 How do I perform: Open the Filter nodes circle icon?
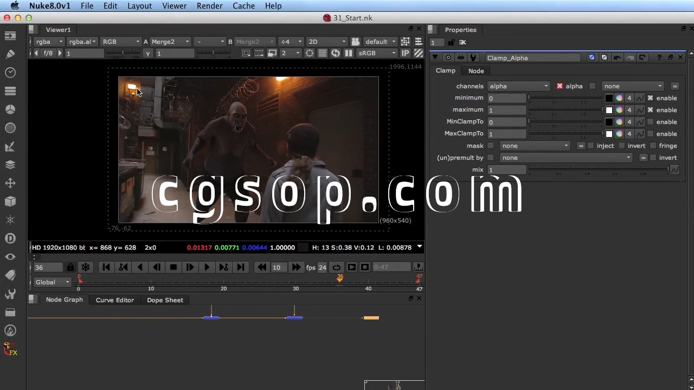pos(10,128)
